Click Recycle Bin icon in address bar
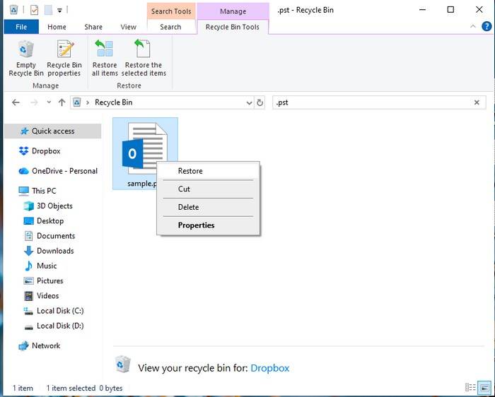The width and height of the screenshot is (495, 397). click(76, 102)
